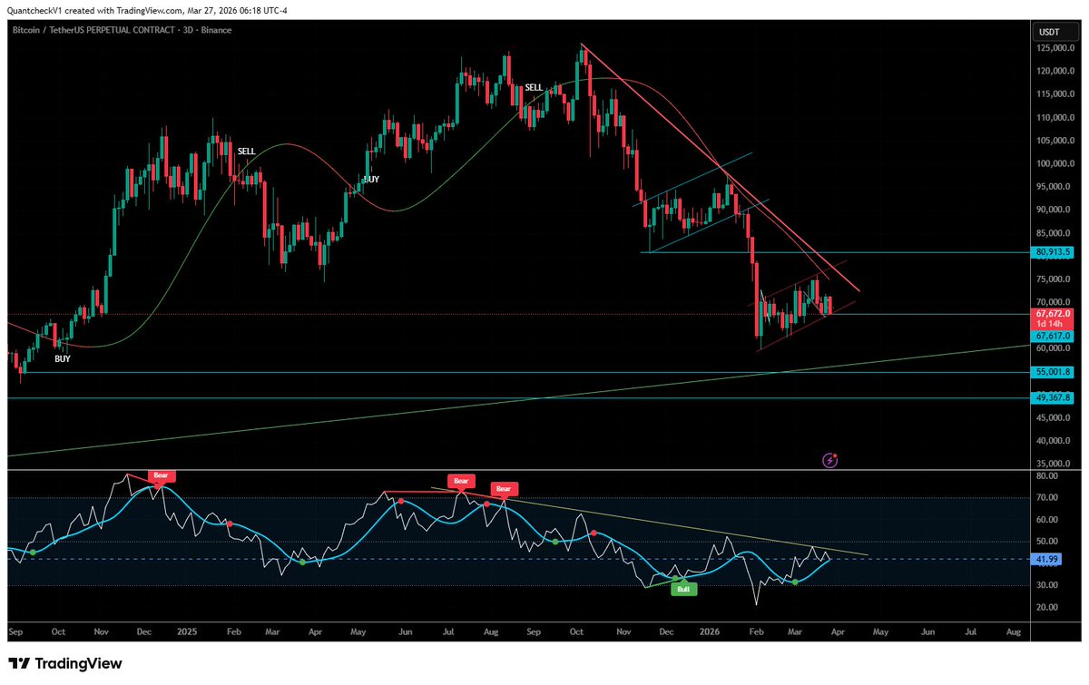Click the 2026 year label on time axis

point(709,630)
